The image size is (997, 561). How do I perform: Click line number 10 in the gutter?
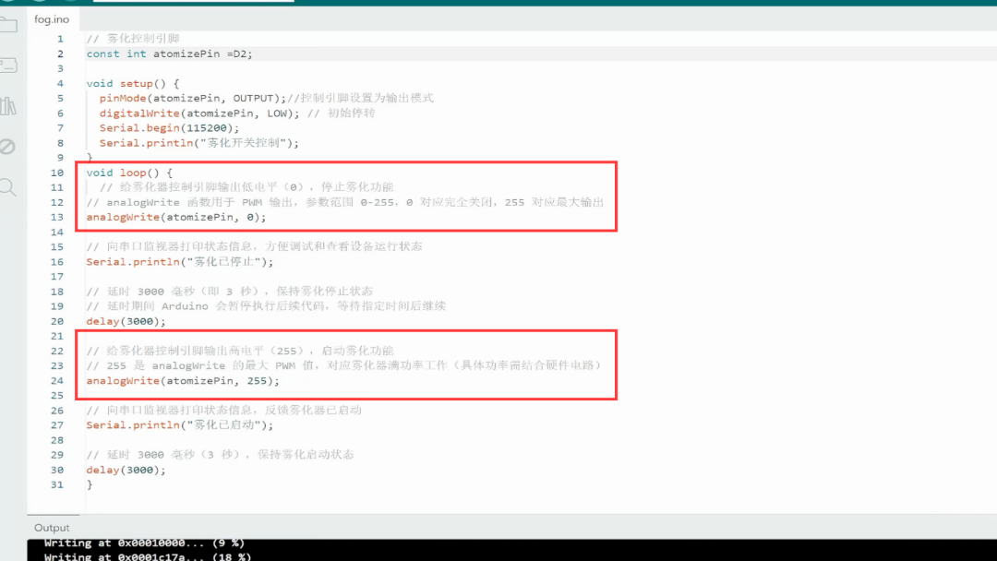click(x=57, y=173)
